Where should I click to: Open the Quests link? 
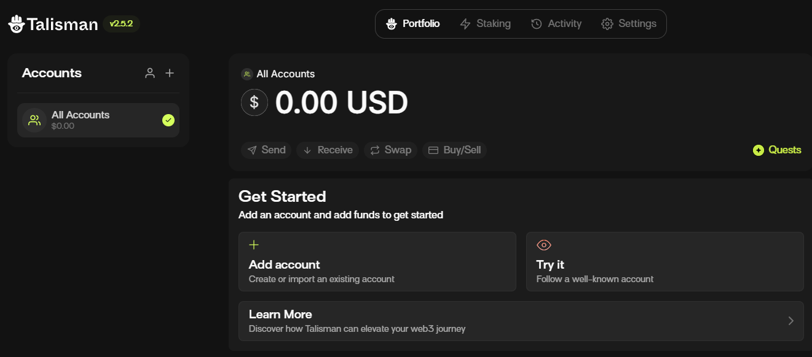point(784,150)
